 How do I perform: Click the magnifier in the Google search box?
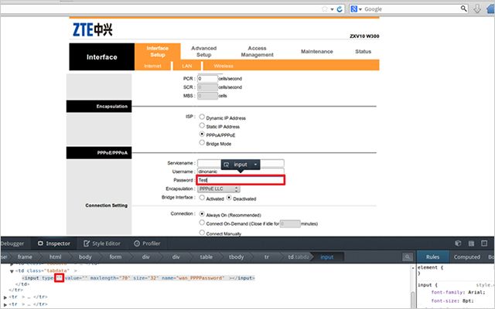(463, 8)
